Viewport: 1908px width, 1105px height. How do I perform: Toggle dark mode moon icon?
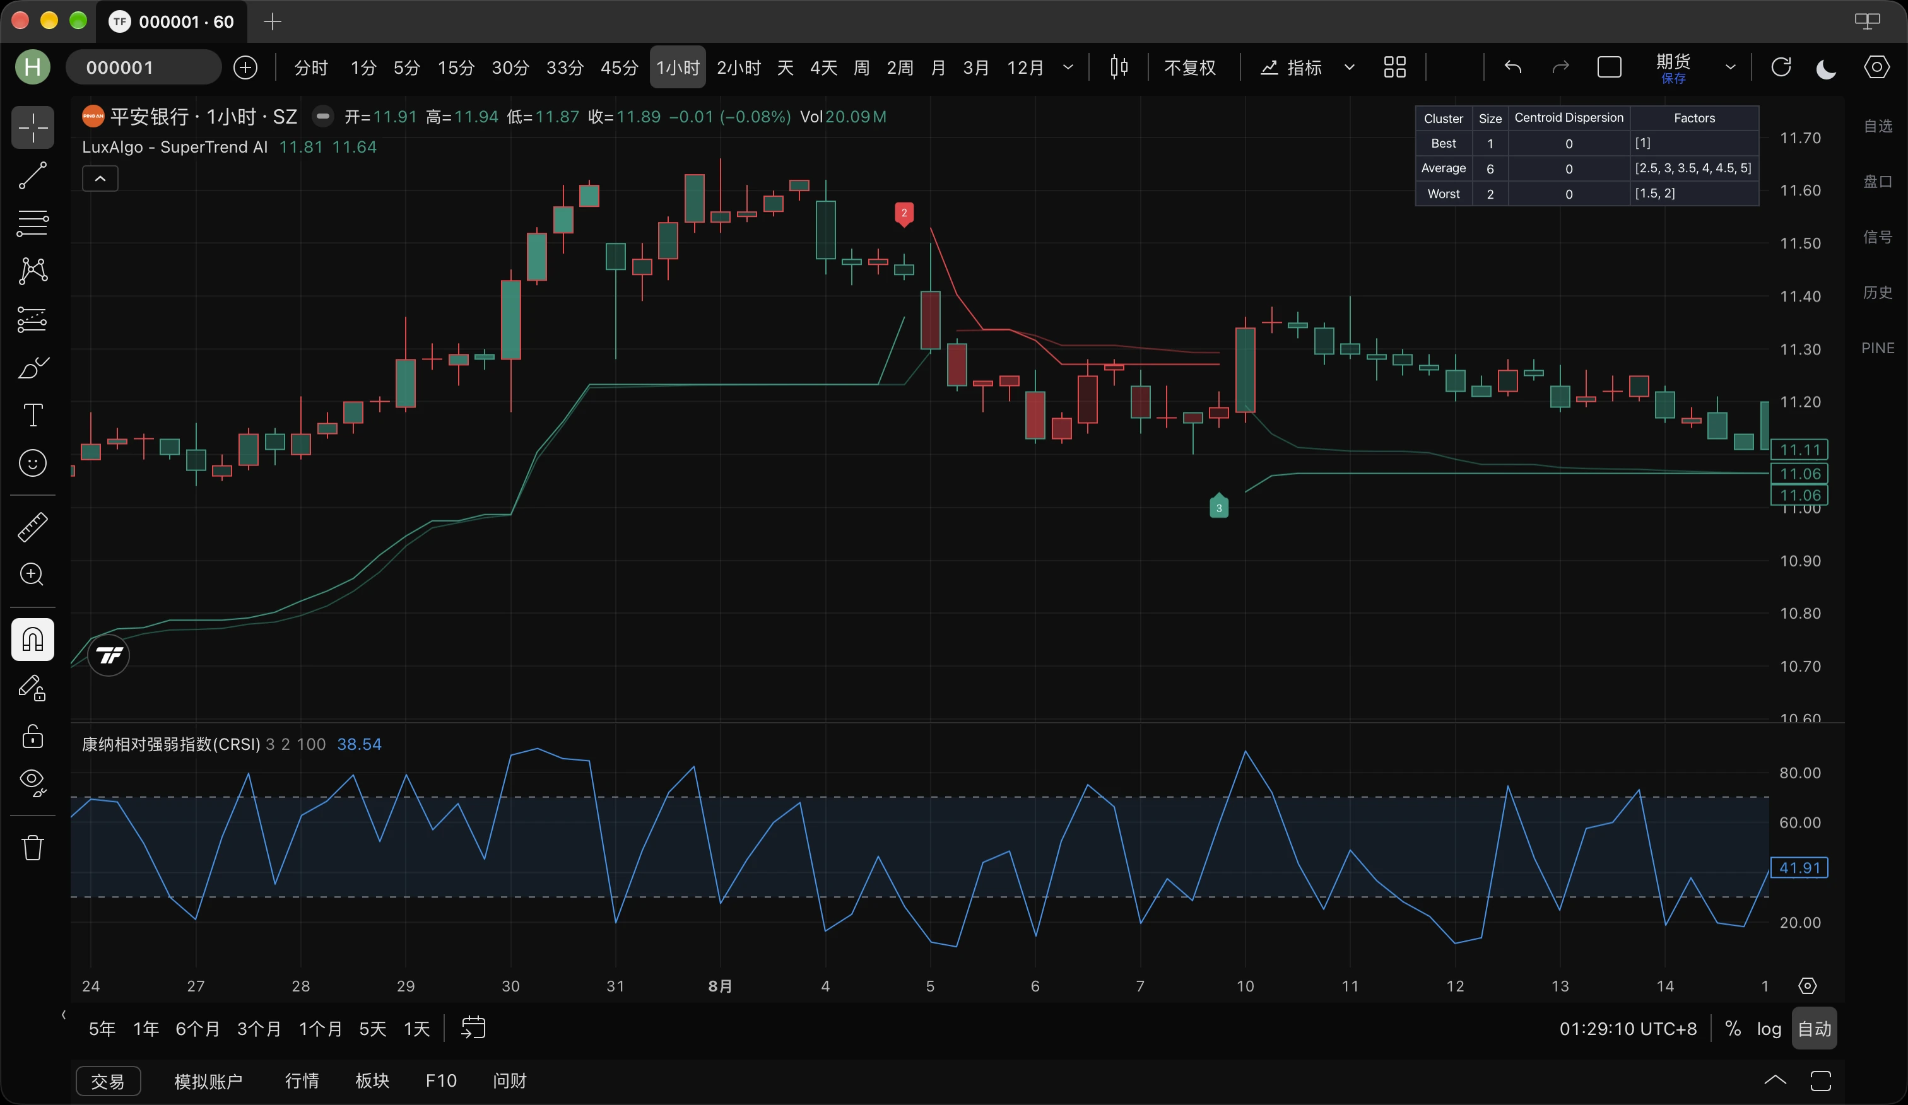click(x=1827, y=69)
